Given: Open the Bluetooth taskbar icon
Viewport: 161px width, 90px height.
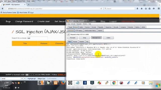Looking at the screenshot, I should pos(85,83).
